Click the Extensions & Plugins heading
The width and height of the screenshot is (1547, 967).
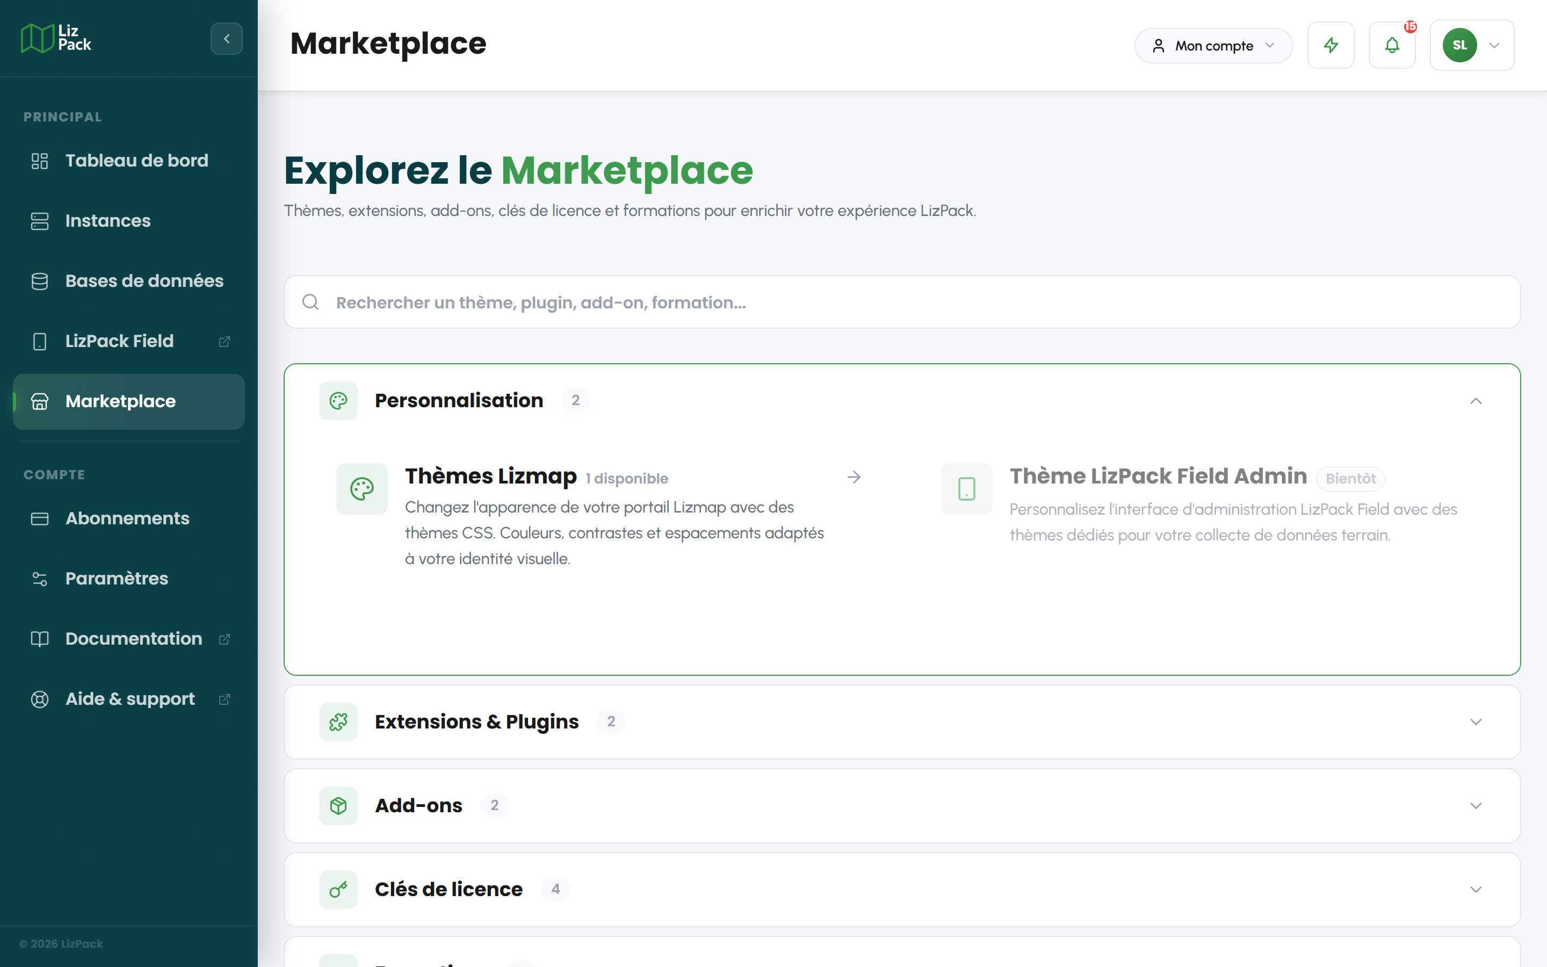click(476, 721)
